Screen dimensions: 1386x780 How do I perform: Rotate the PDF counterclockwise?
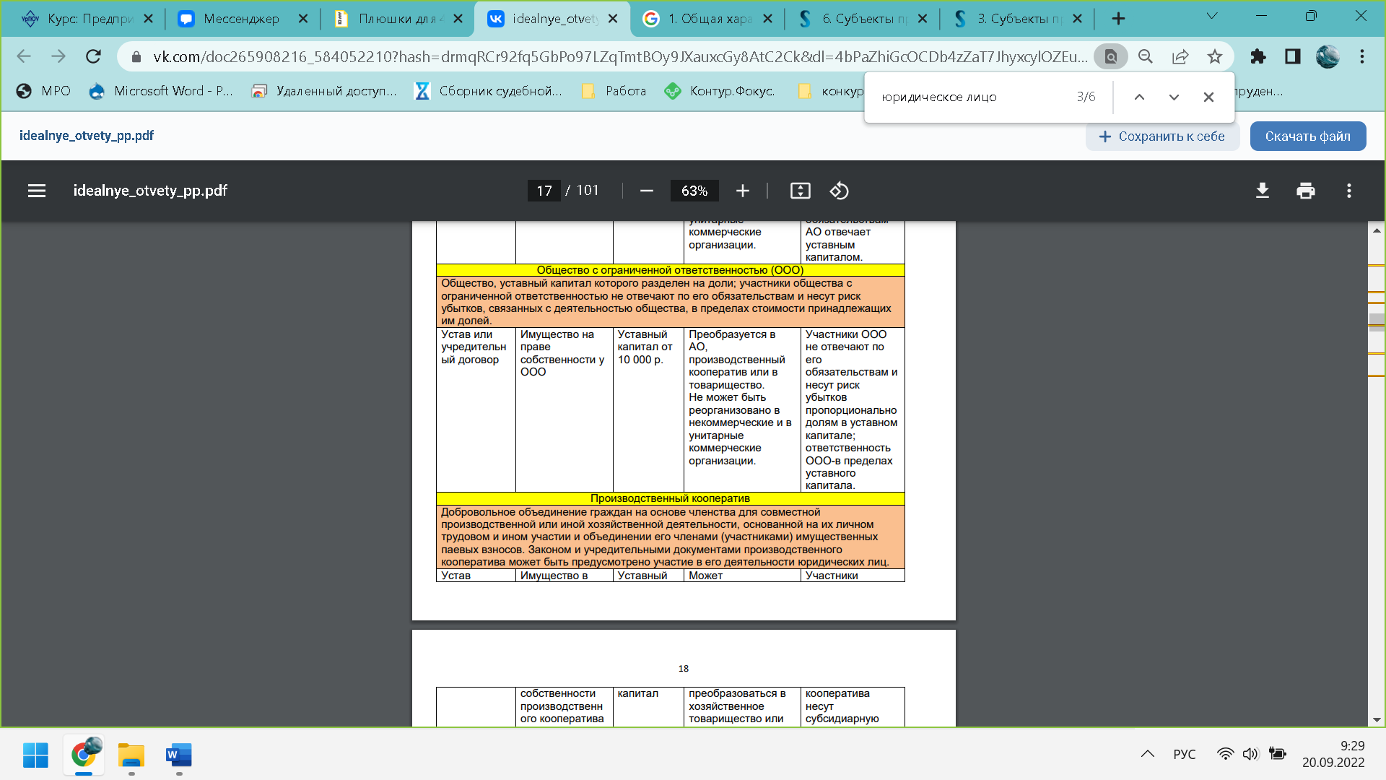(x=839, y=191)
